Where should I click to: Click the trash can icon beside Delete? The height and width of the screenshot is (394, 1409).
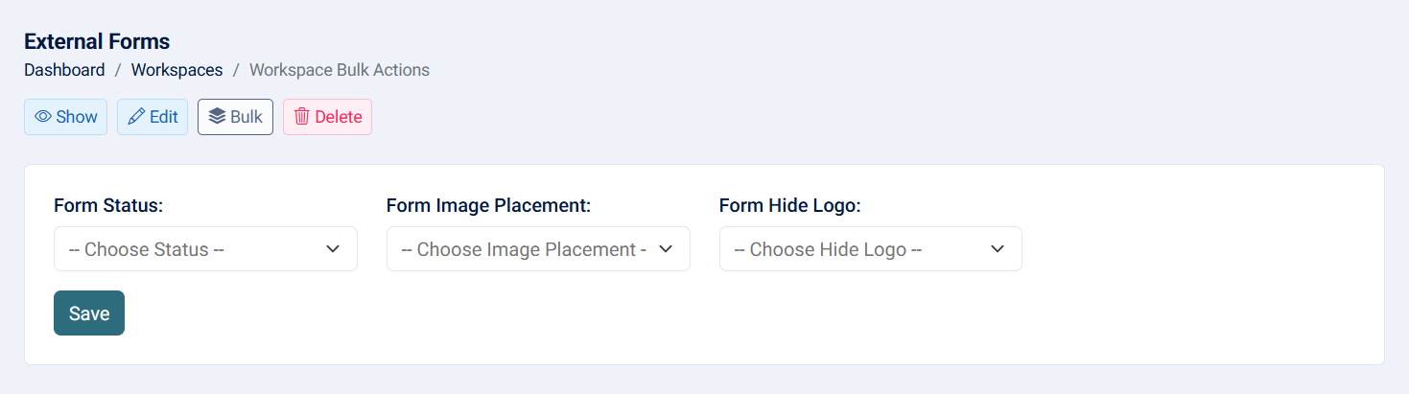(x=301, y=117)
